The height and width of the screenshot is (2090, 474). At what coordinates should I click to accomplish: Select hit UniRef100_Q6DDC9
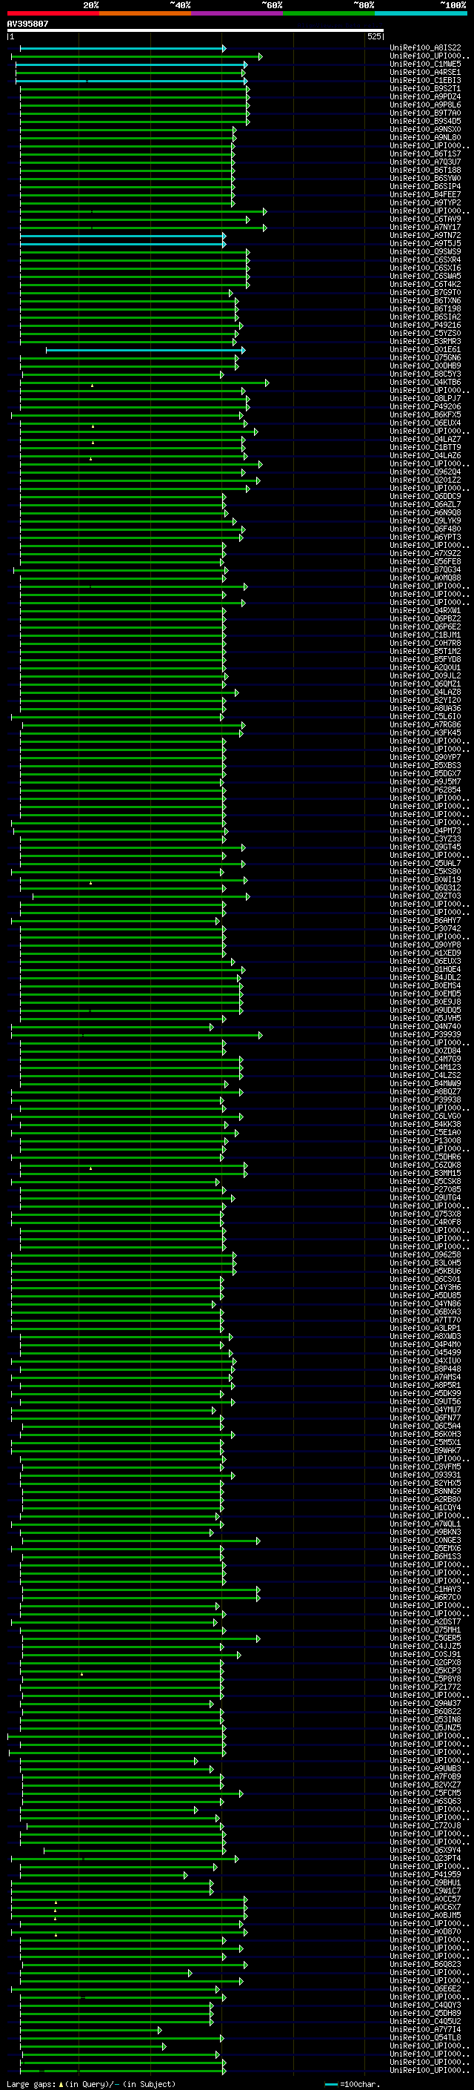click(x=425, y=497)
